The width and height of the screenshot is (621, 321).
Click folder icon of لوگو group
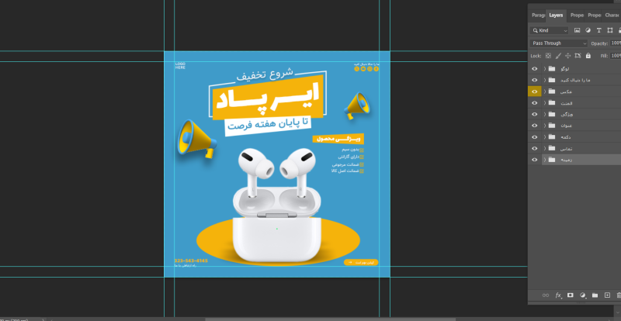tap(552, 69)
